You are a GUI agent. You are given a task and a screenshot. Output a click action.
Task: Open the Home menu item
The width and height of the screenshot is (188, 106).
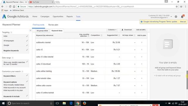[x=35, y=16]
